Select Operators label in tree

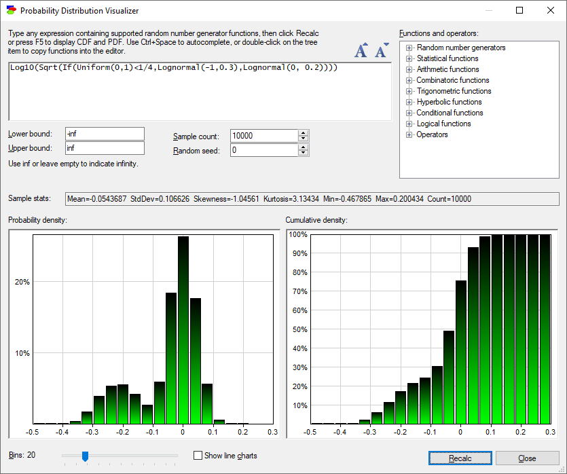click(x=432, y=134)
